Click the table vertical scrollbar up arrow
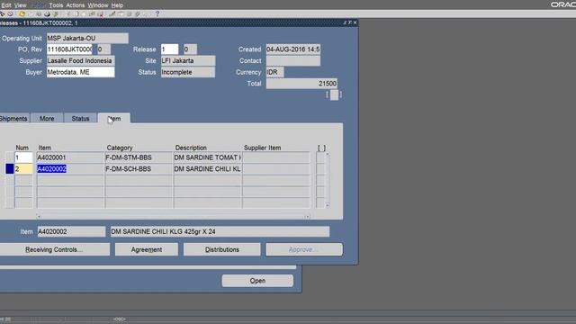This screenshot has height=324, width=576. click(x=327, y=155)
